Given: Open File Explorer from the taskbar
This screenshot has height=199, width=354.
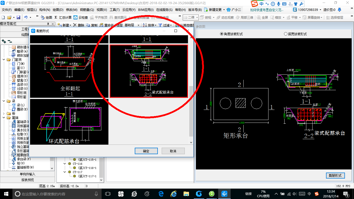Looking at the screenshot, I should click(186, 194).
